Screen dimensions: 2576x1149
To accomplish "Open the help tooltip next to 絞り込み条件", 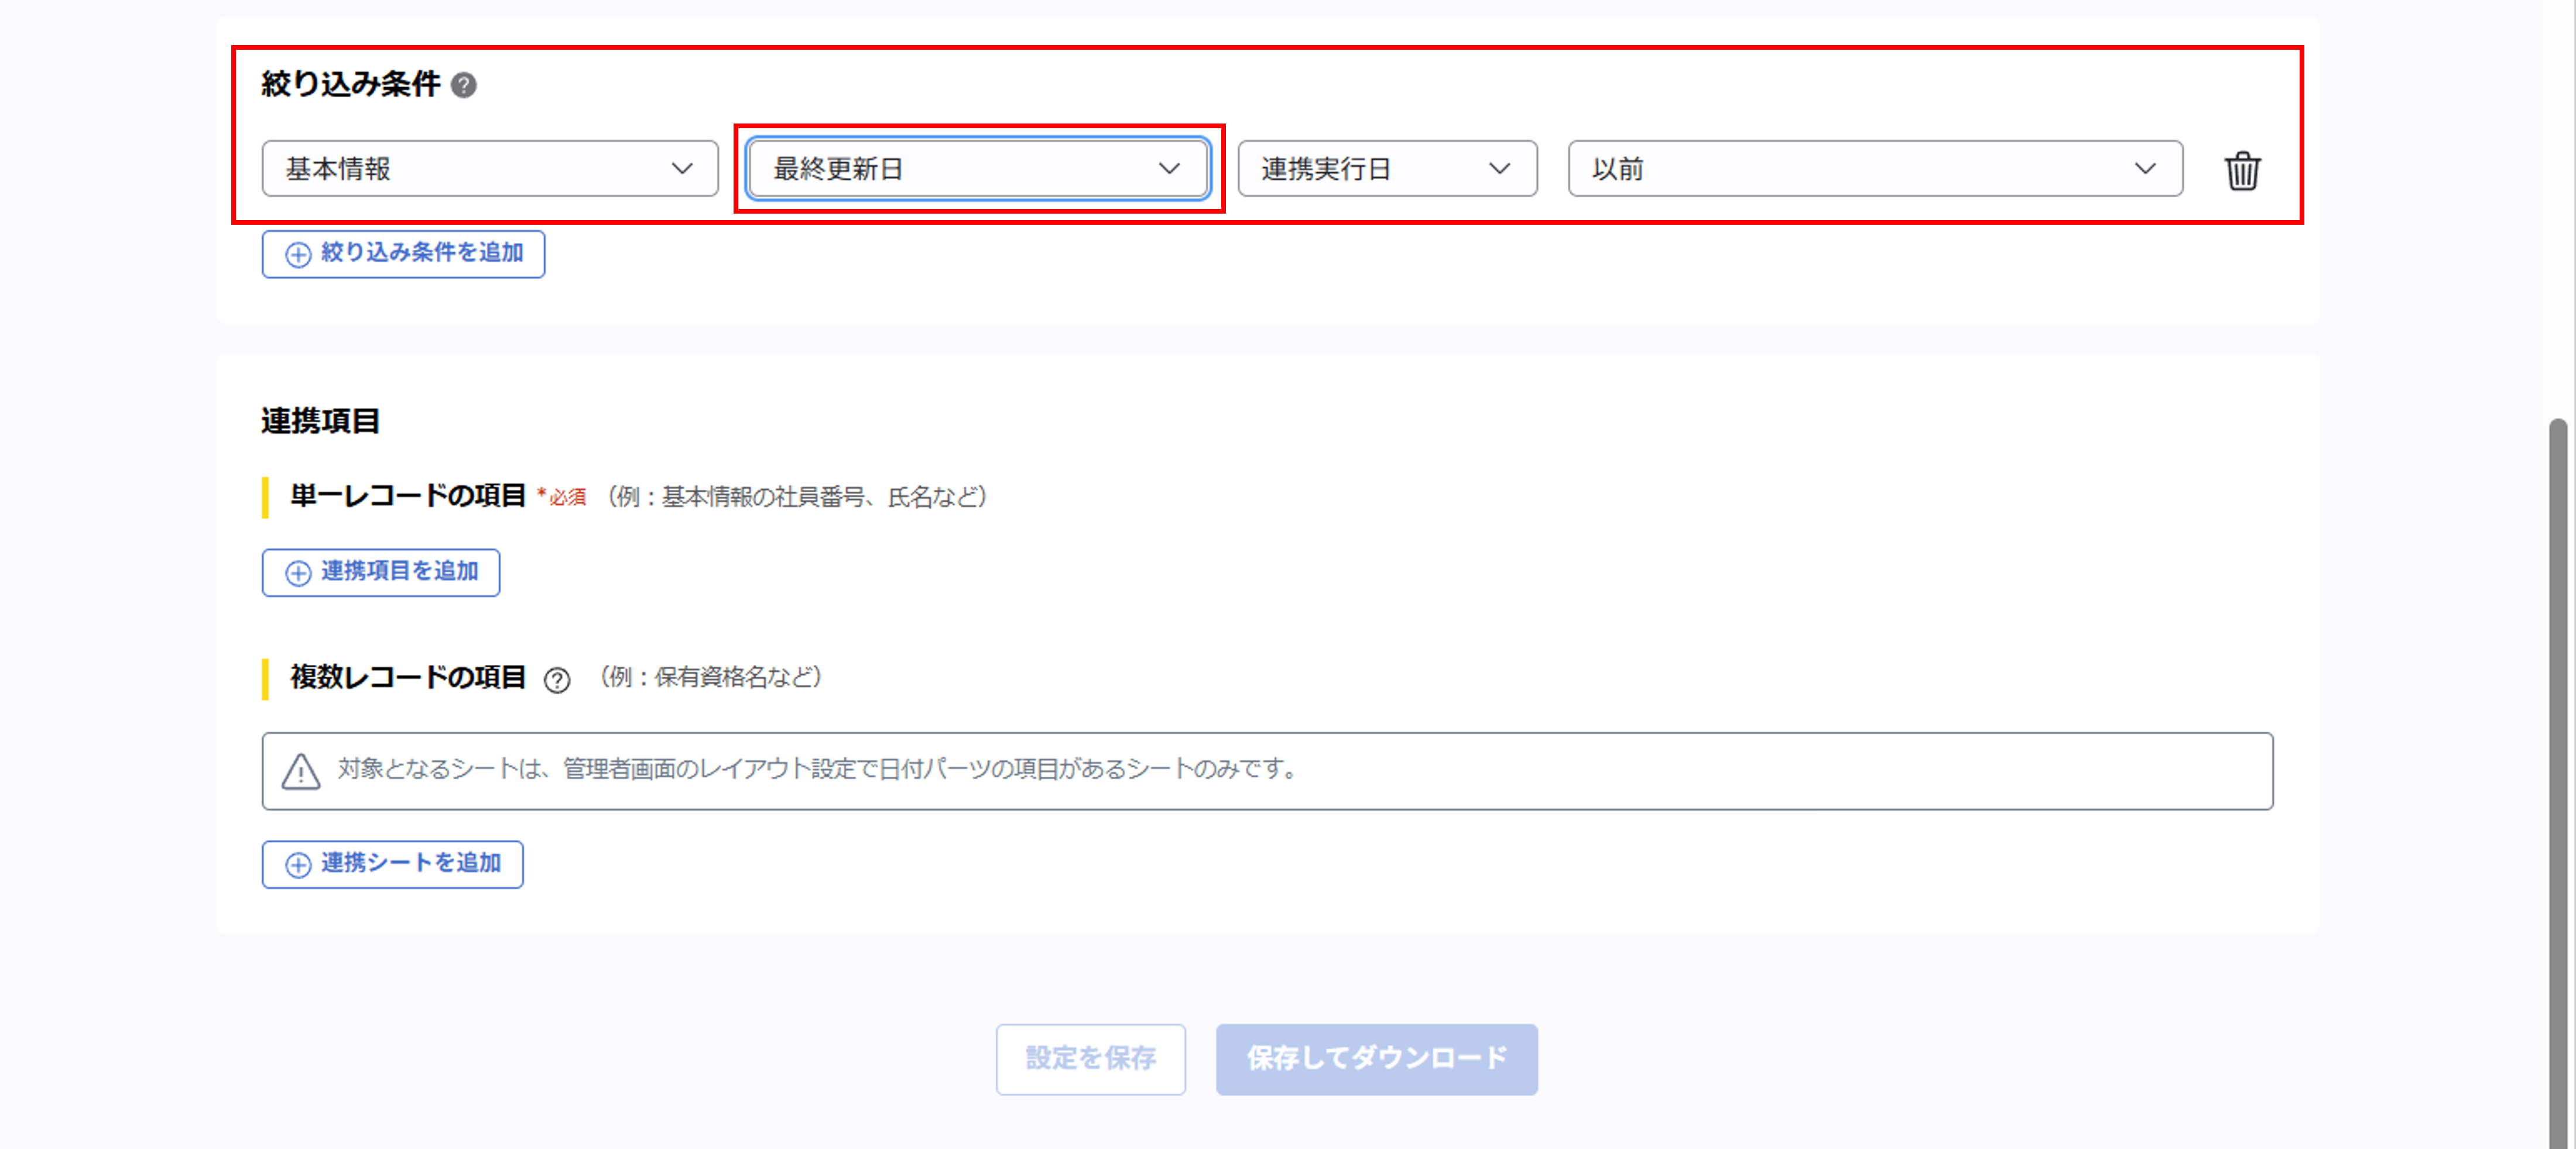I will 463,86.
